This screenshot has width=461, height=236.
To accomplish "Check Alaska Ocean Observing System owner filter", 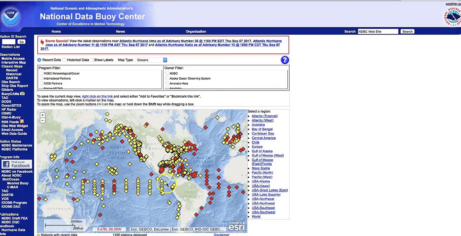I will point(167,78).
